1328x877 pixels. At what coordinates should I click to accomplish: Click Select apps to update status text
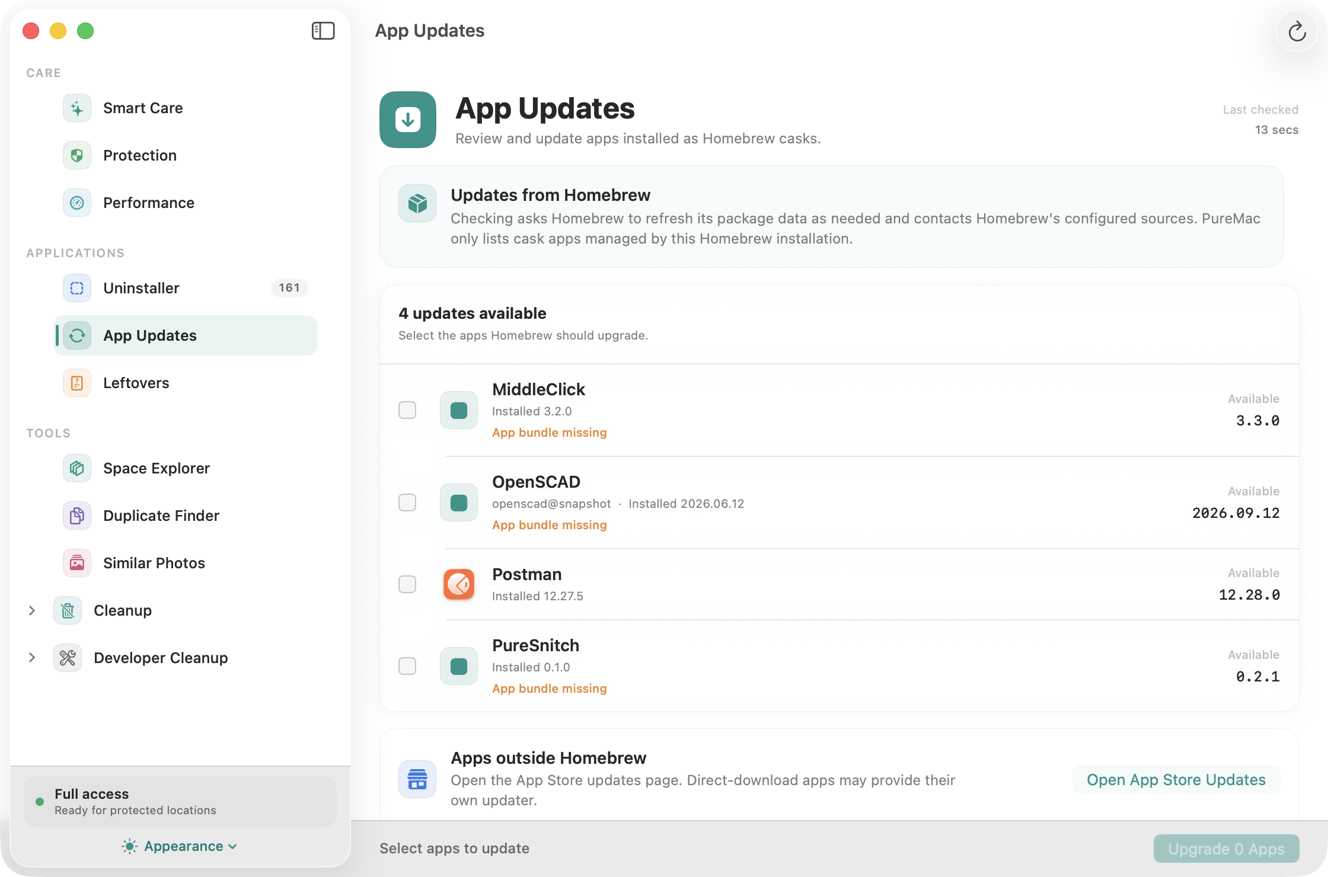(x=454, y=849)
